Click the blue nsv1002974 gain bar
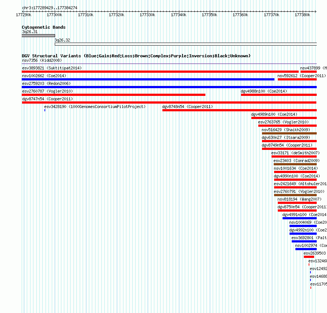Screen dimensions: 327x313 pyautogui.click(x=306, y=249)
